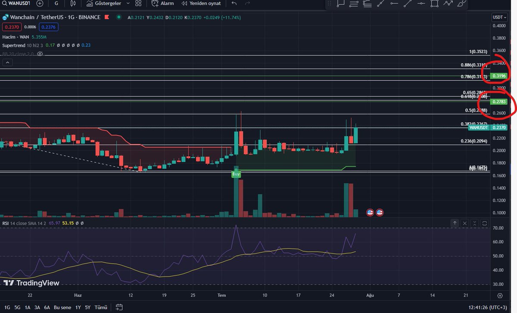Add a symbol to compare with plus icon
This screenshot has height=313, width=517.
coord(40,3)
